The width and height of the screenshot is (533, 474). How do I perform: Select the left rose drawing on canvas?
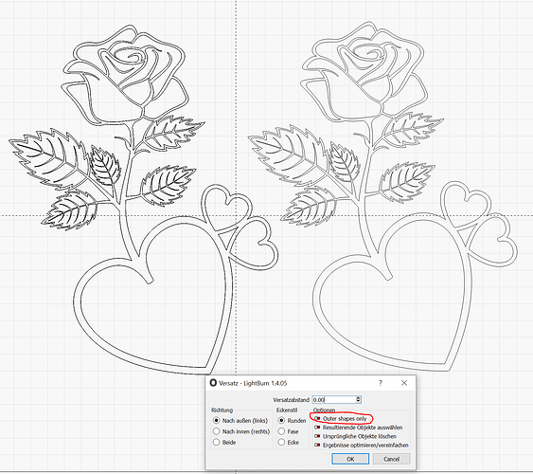(x=145, y=199)
